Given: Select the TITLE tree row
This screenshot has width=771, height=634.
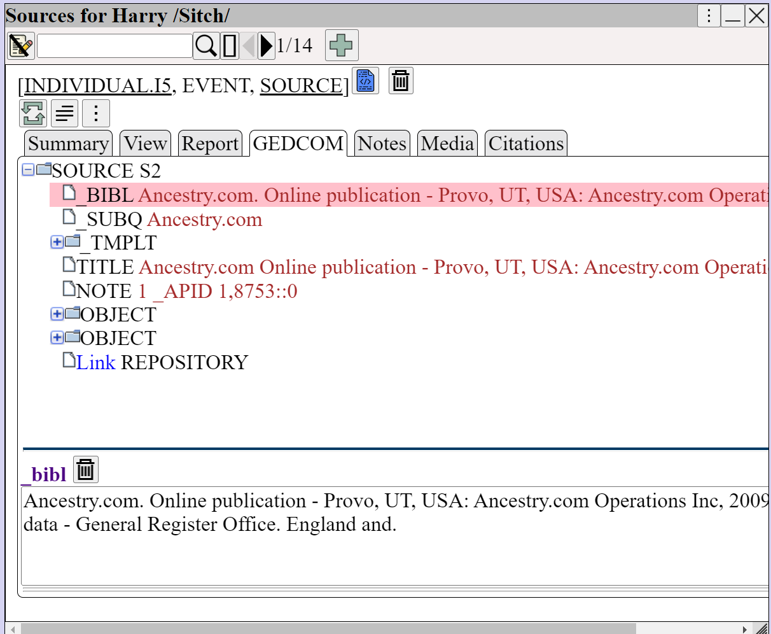Looking at the screenshot, I should (x=415, y=267).
